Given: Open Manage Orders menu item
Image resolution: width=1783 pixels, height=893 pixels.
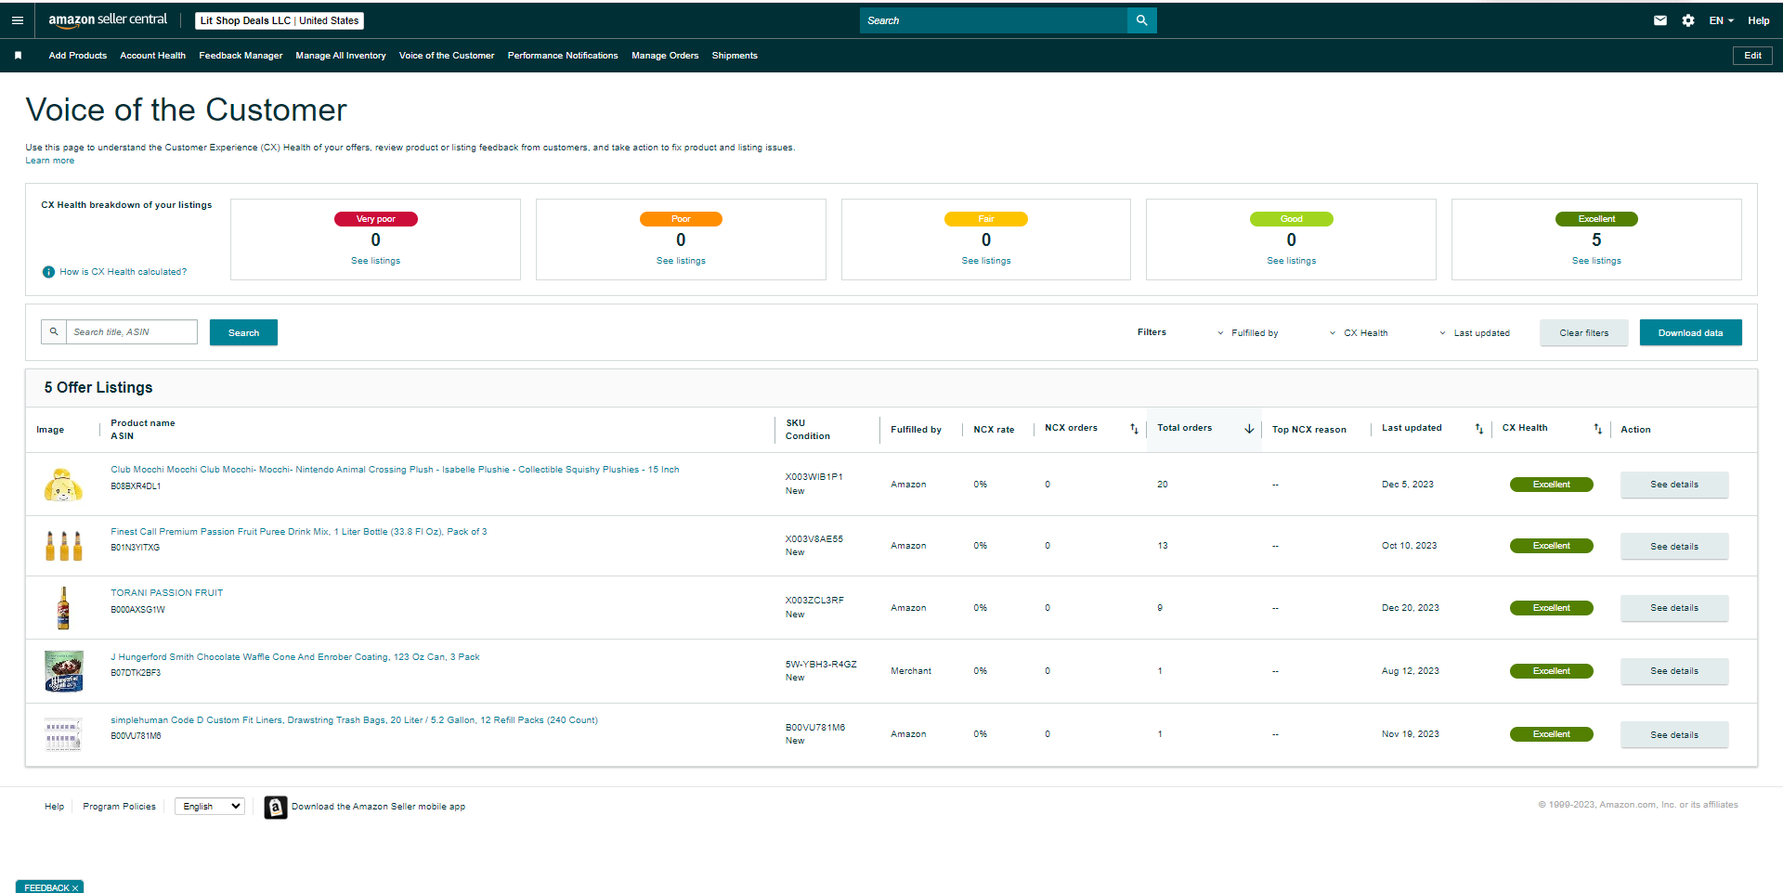Looking at the screenshot, I should coord(665,56).
